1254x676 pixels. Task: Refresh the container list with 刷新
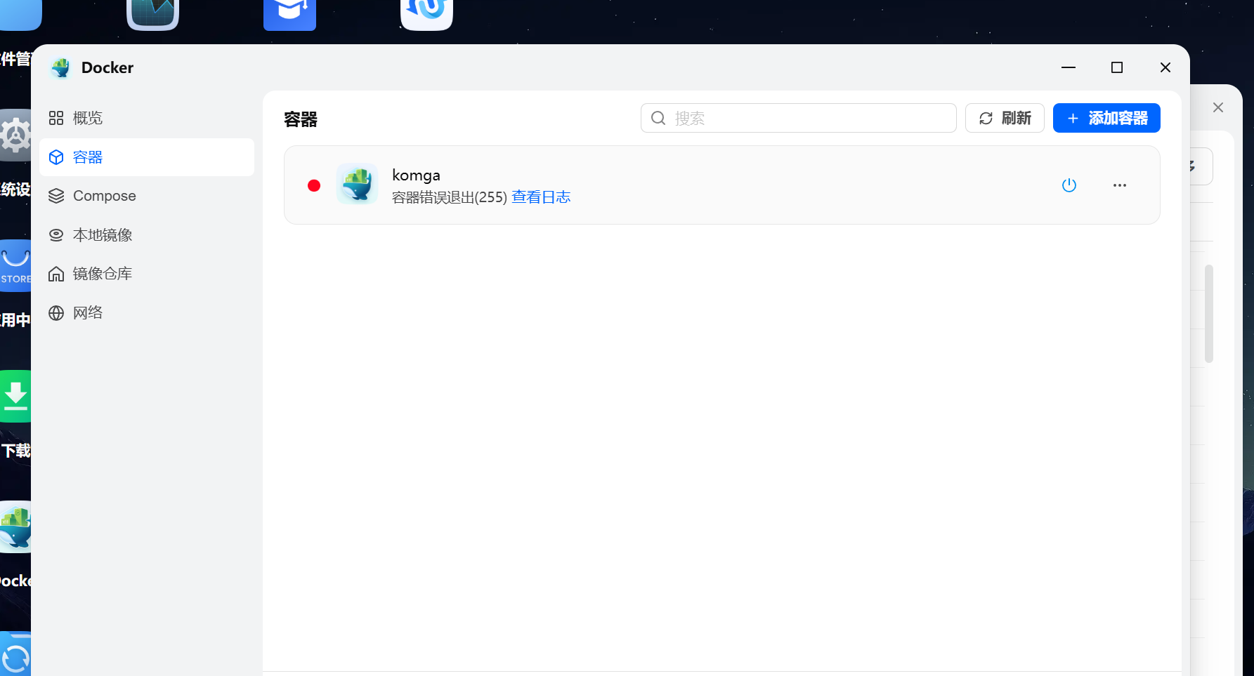tap(1005, 118)
